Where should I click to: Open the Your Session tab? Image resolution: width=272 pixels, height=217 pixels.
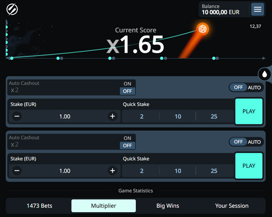[x=232, y=206]
